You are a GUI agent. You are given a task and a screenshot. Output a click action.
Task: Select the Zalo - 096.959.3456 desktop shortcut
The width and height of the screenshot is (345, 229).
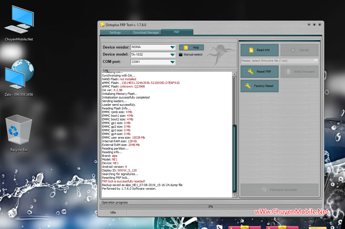(19, 78)
